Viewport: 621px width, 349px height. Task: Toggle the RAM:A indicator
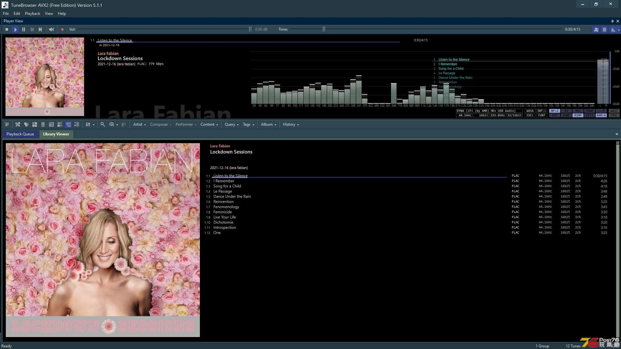click(601, 115)
